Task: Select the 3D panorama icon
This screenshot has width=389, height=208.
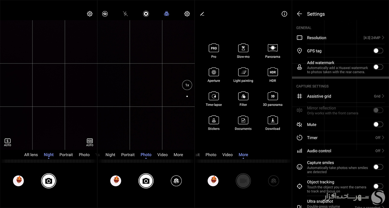Action: click(x=273, y=97)
